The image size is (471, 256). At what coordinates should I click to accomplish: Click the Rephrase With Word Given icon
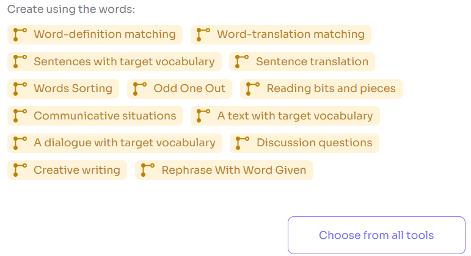148,169
